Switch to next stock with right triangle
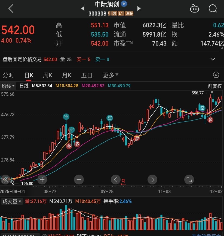This screenshot has height=236, width=224. pyautogui.click(x=139, y=8)
